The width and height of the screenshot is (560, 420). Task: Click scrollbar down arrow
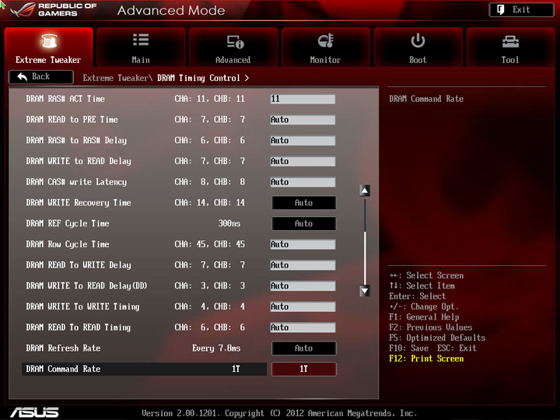[x=365, y=291]
